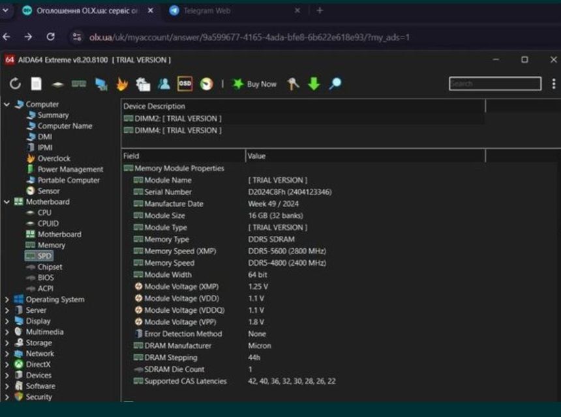The image size is (561, 417).
Task: Open the Report page icon in toolbar
Action: click(x=36, y=84)
